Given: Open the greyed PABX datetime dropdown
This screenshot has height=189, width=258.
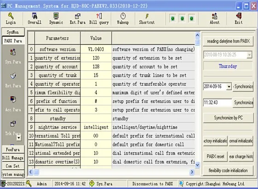Looking at the screenshot, I should click(249, 55).
